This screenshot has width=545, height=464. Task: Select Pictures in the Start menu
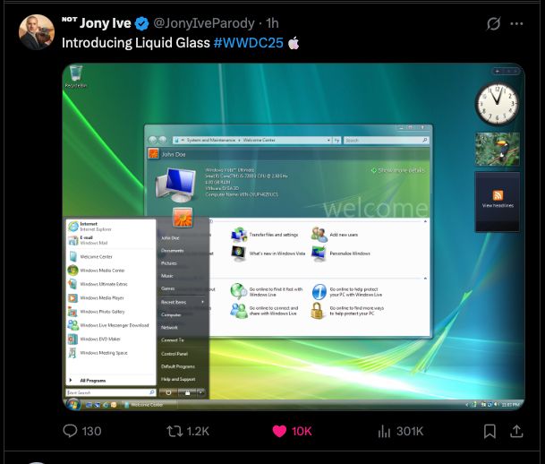click(x=169, y=263)
